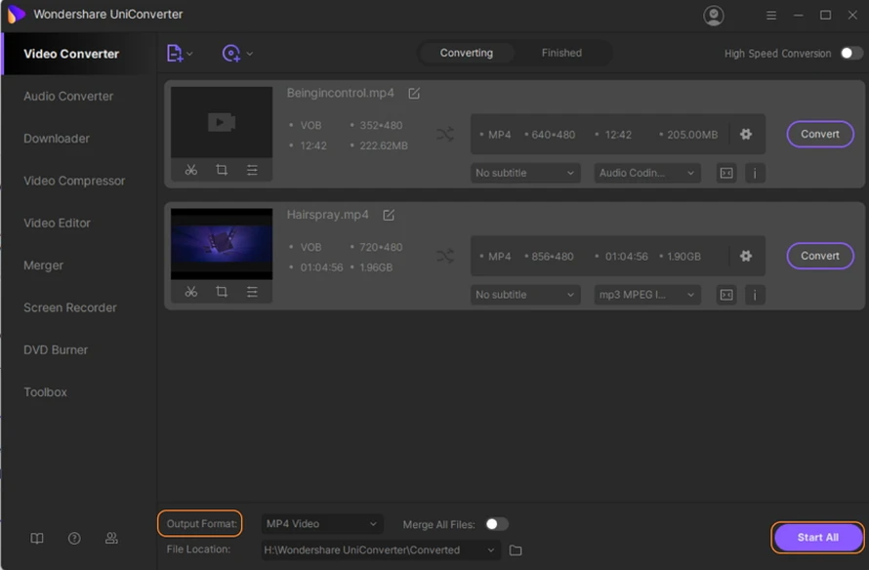Open the crop tool for Hairspray.mp4
869x570 pixels.
[x=222, y=292]
